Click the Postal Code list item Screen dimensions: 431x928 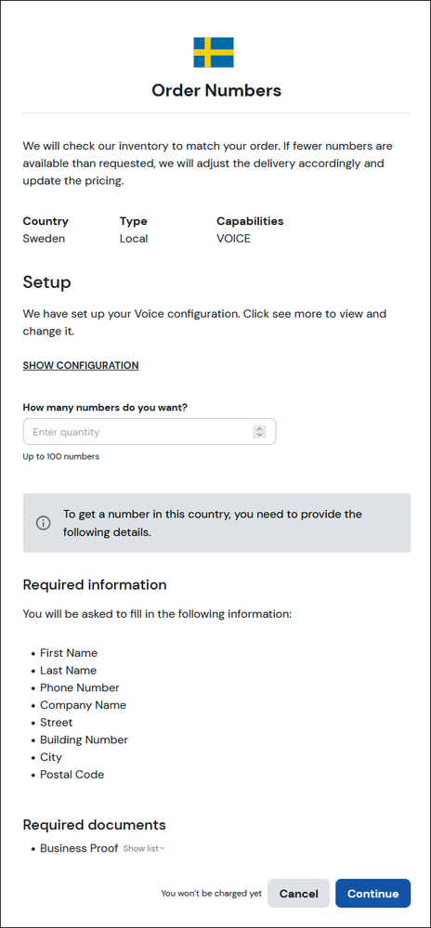click(x=72, y=774)
